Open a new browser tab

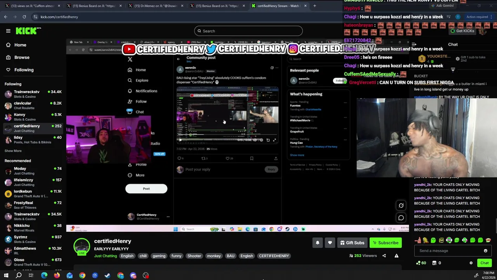pyautogui.click(x=315, y=6)
